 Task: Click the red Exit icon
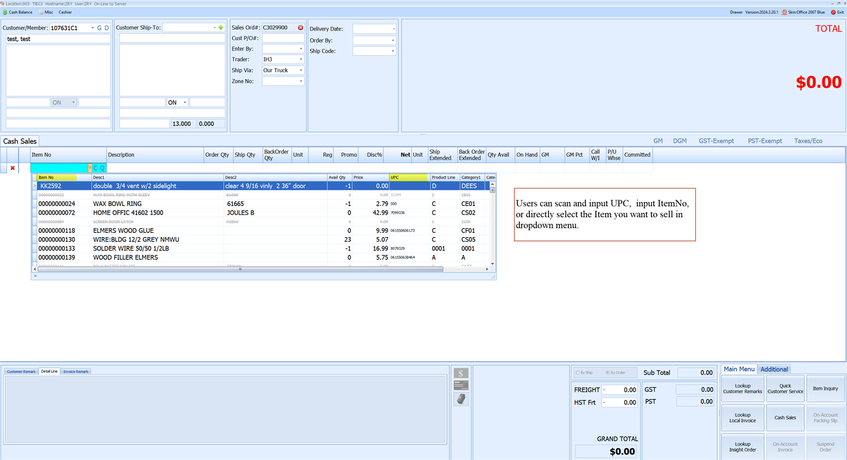point(833,12)
